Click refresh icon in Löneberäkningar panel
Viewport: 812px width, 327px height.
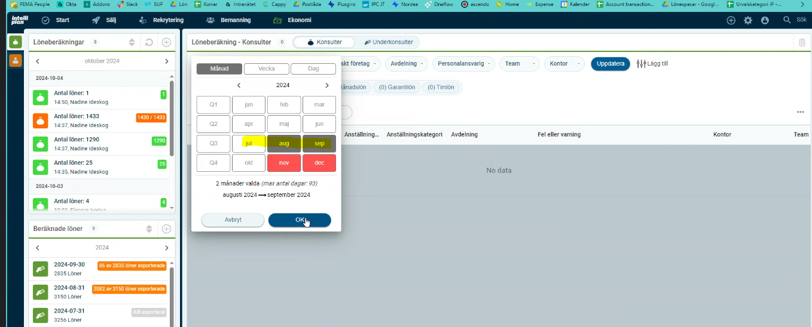149,42
